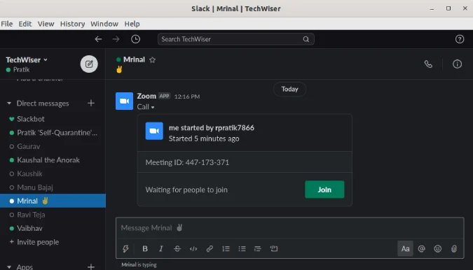The width and height of the screenshot is (473, 270).
Task: Expand the Call dropdown under Zoom
Action: click(x=146, y=107)
